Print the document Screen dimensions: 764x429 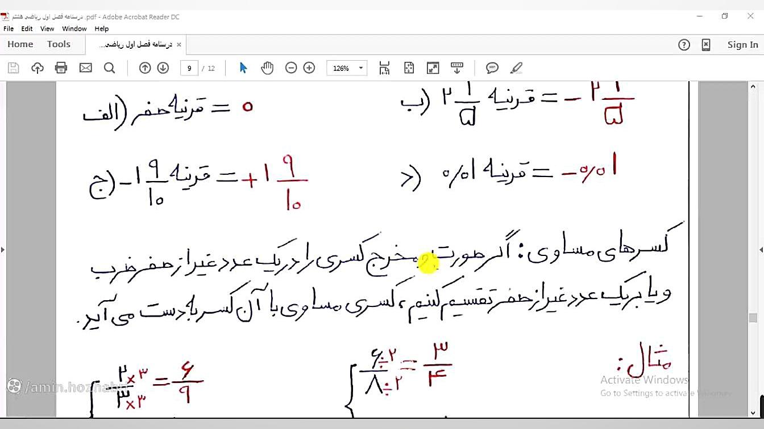(x=61, y=68)
